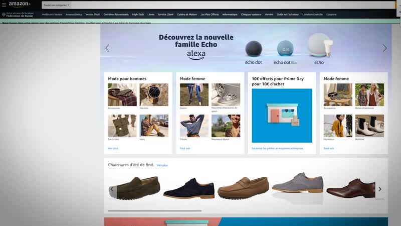
Task: Click the Alexa logo in banner
Action: tap(195, 55)
